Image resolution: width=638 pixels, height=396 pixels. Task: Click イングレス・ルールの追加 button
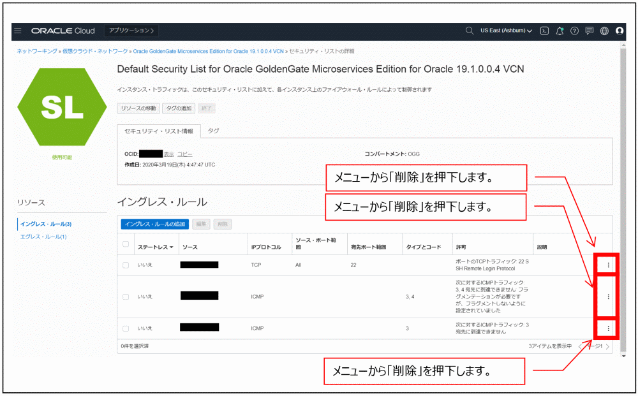click(x=155, y=224)
